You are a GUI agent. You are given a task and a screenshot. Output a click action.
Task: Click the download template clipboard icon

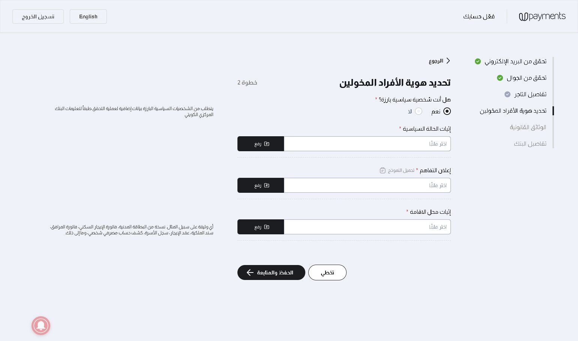(383, 170)
